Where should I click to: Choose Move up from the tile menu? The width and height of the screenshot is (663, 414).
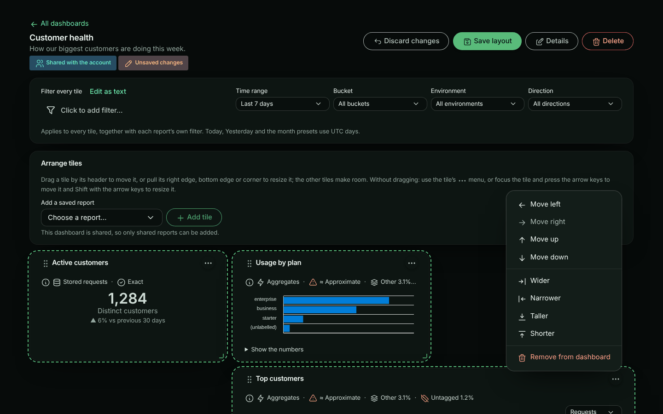click(564, 239)
